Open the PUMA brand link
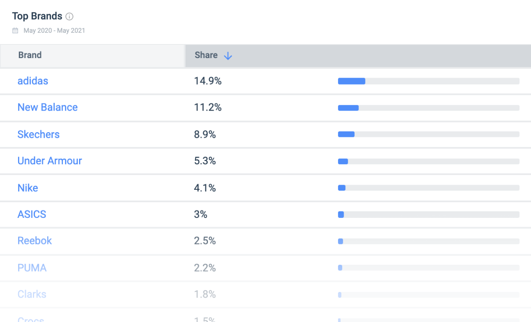 coord(32,268)
